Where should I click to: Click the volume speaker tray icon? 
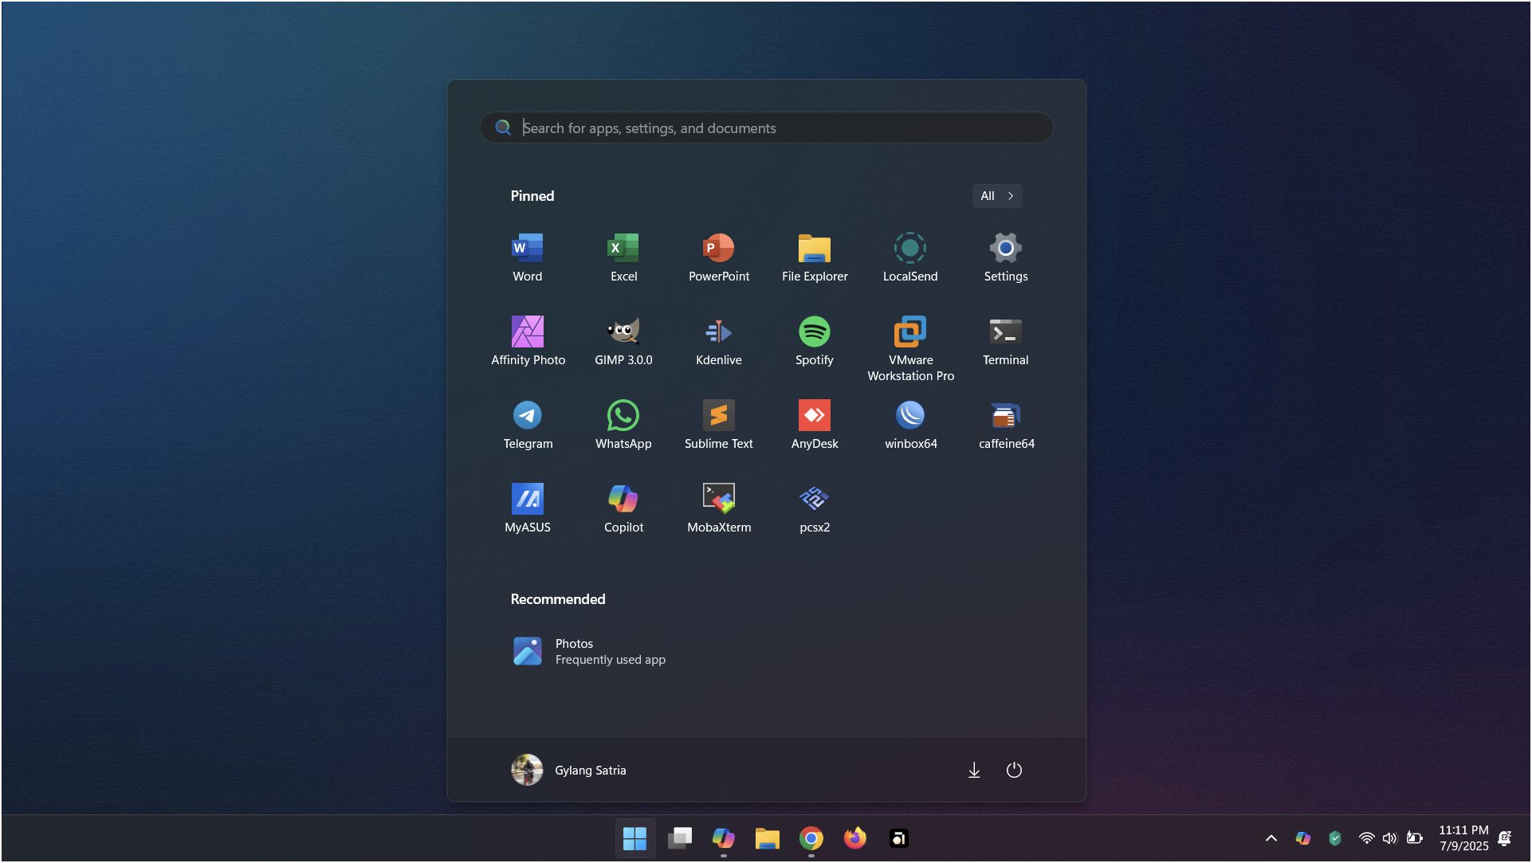(1390, 838)
